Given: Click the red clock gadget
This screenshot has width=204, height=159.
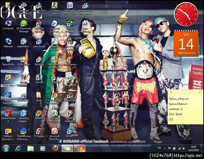Looking at the screenshot, I should (186, 14).
